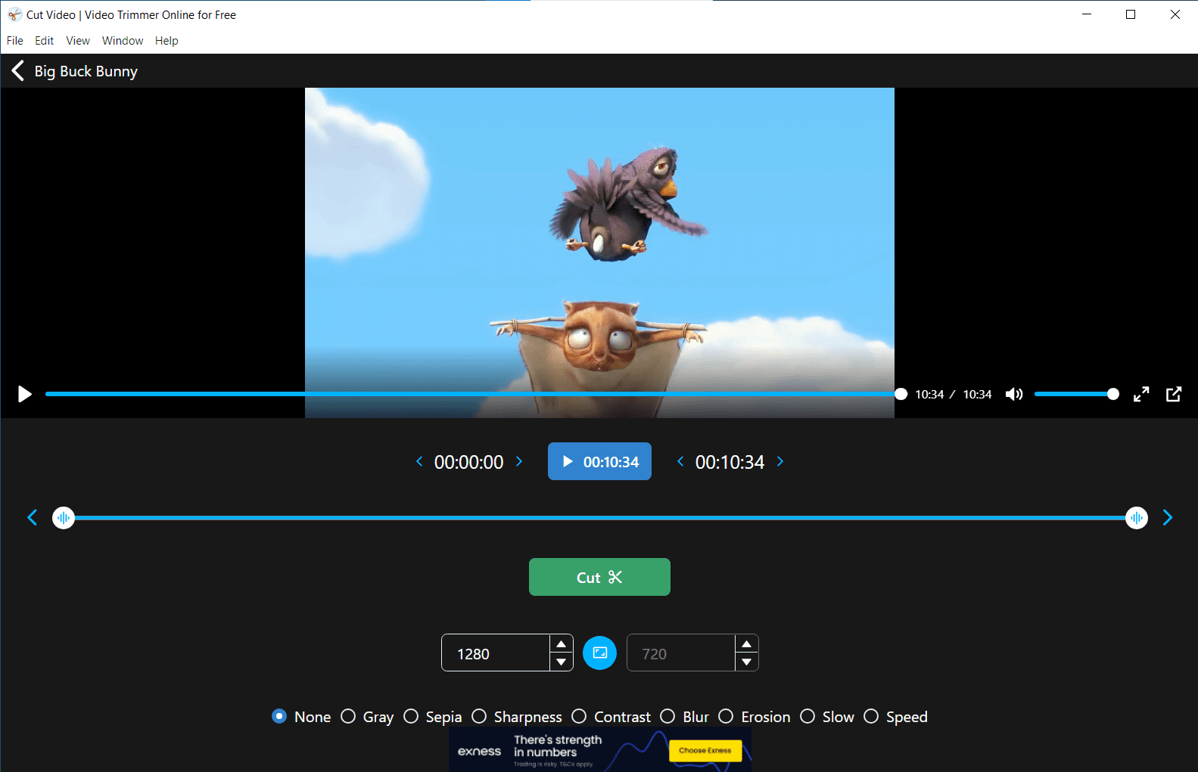Image resolution: width=1198 pixels, height=772 pixels.
Task: Click the start trim handle on timeline
Action: point(64,518)
